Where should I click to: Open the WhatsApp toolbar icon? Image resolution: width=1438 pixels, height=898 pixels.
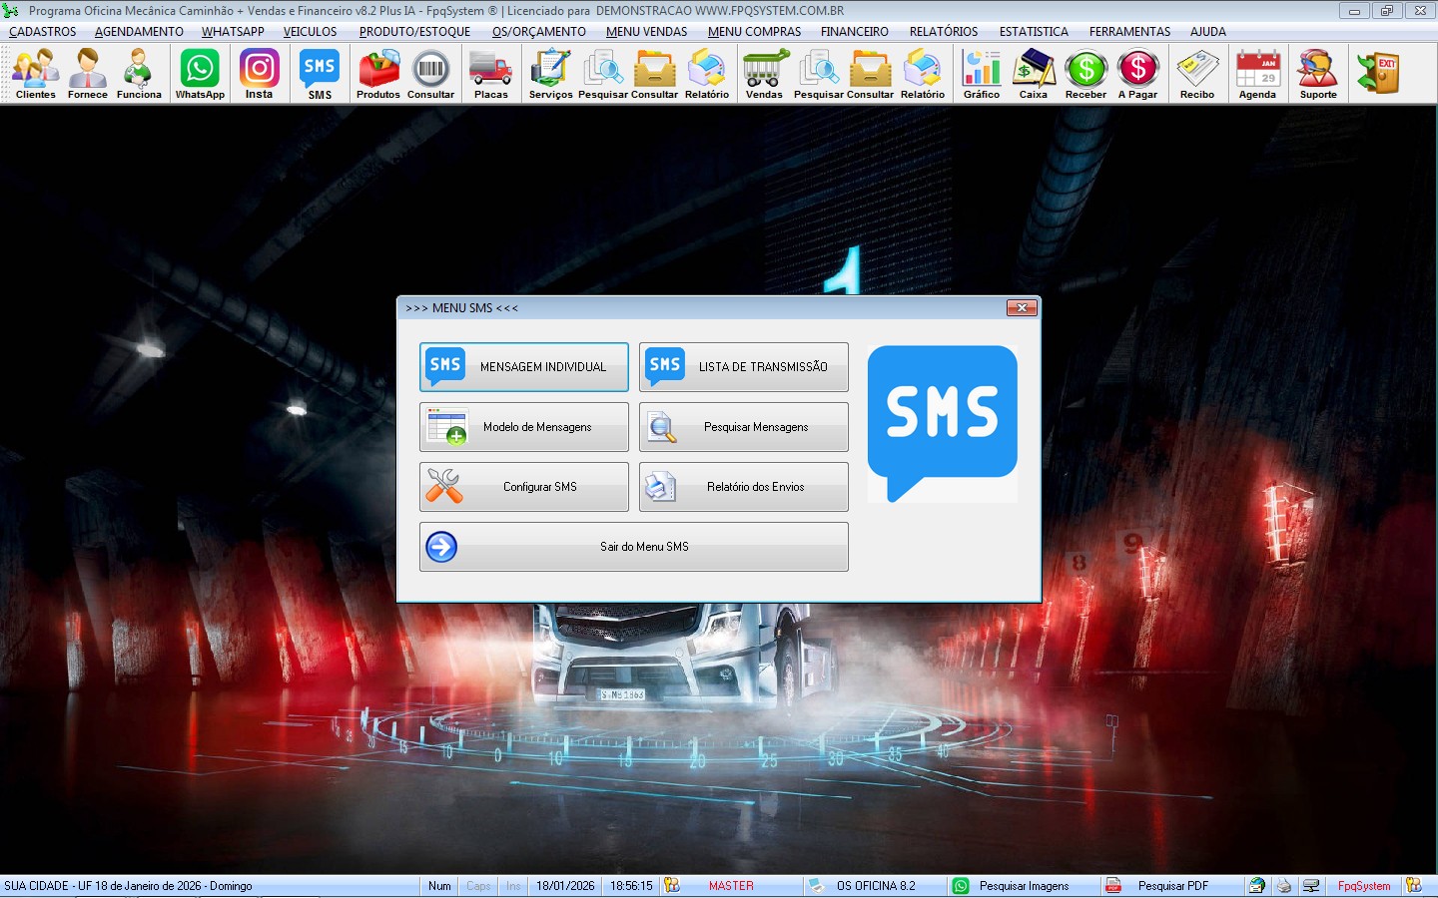coord(200,75)
